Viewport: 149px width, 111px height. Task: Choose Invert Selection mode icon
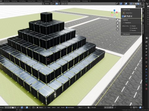coord(129,16)
